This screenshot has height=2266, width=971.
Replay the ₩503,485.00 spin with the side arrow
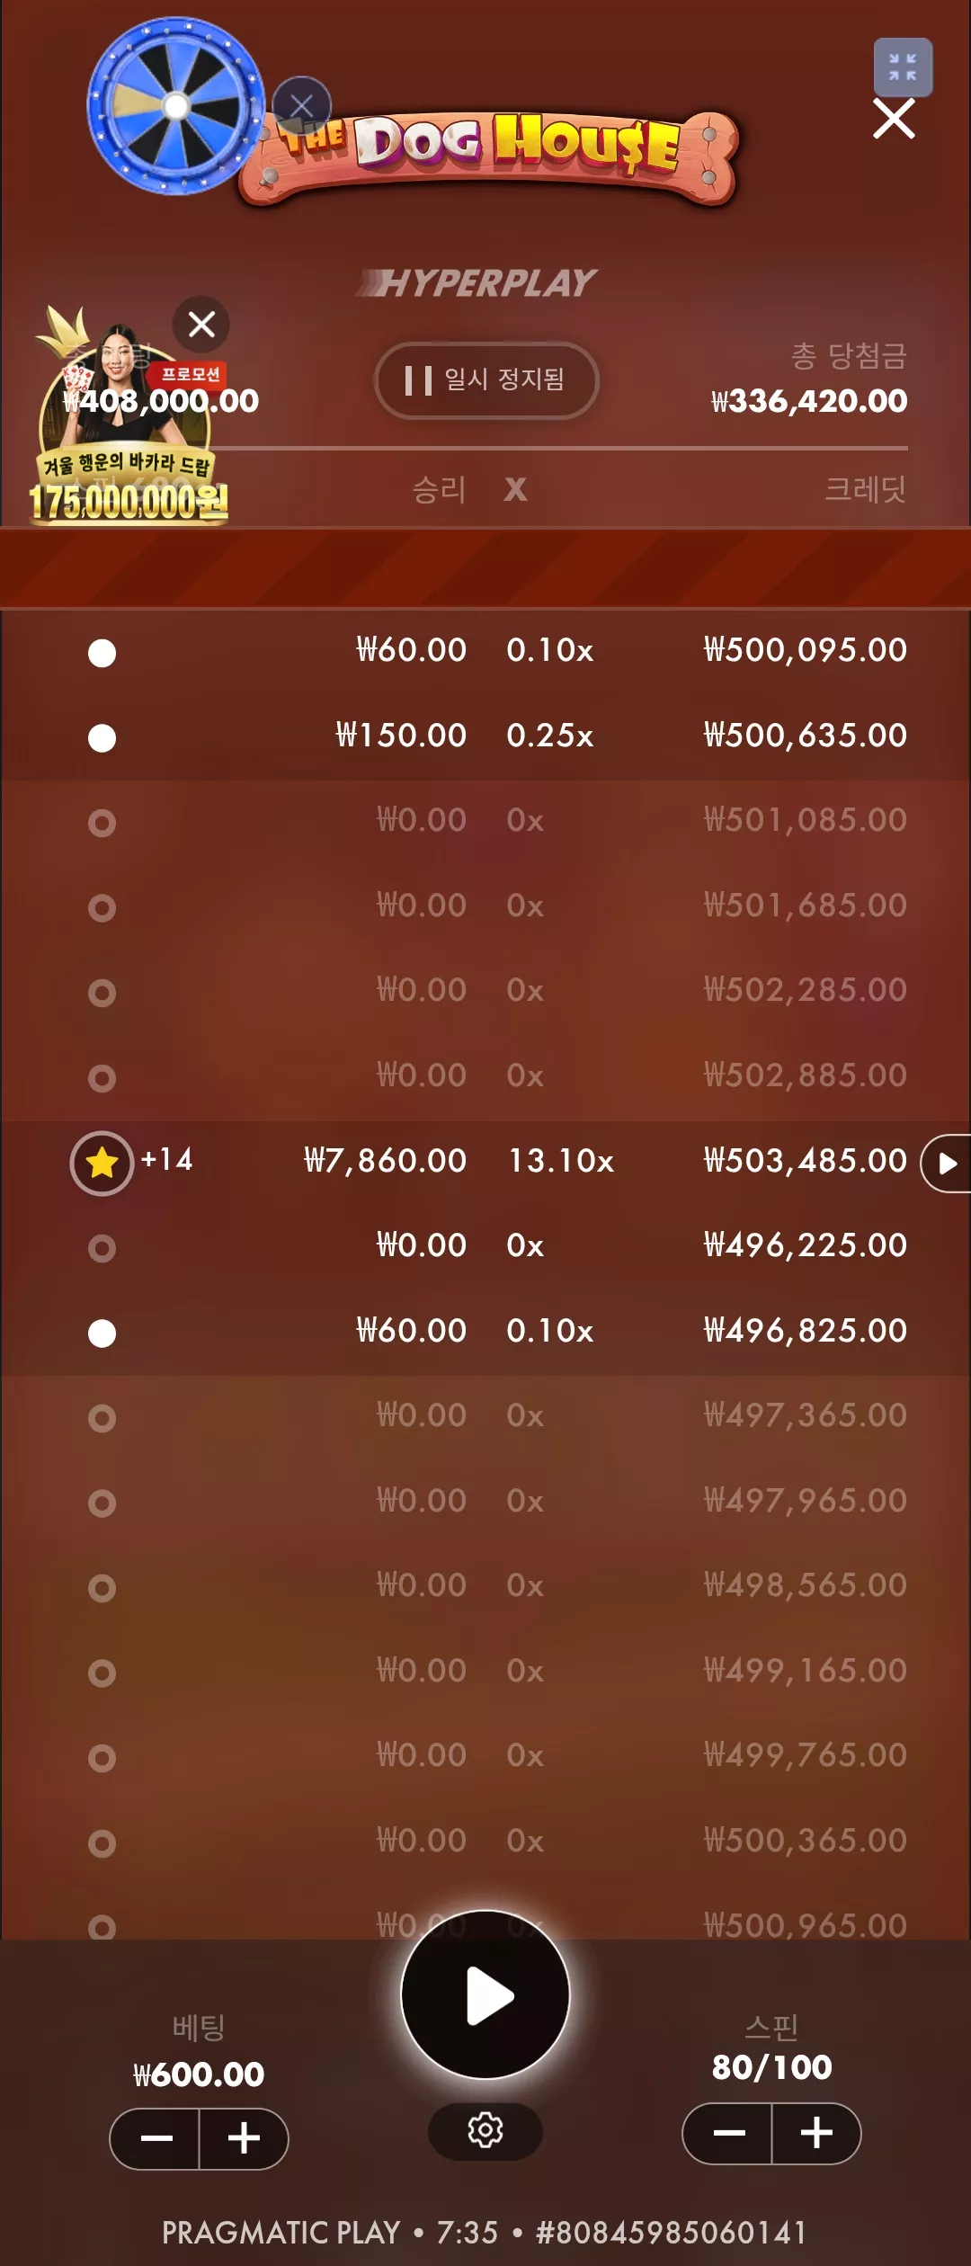(947, 1164)
